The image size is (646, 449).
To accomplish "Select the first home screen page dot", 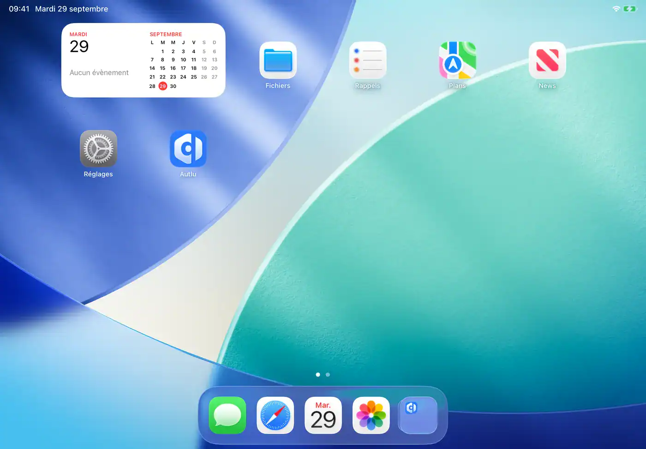I will tap(318, 375).
